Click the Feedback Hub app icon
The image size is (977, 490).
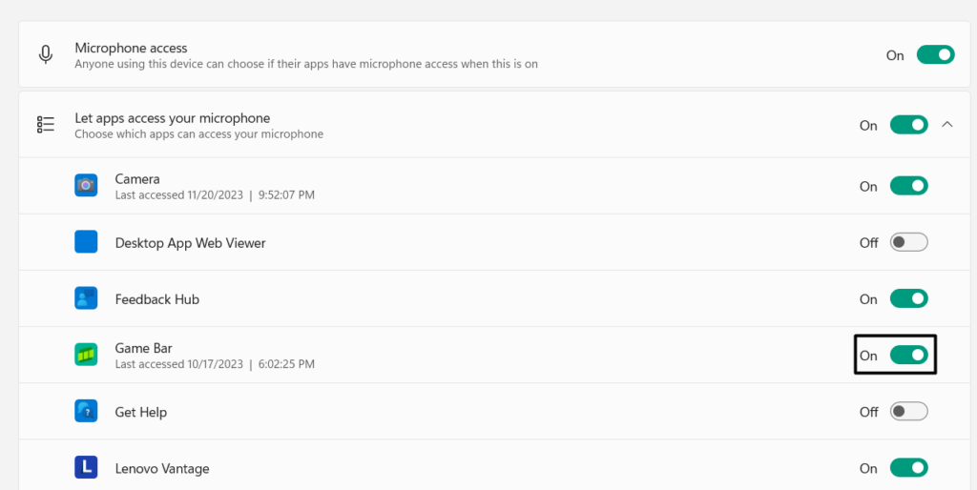tap(86, 298)
